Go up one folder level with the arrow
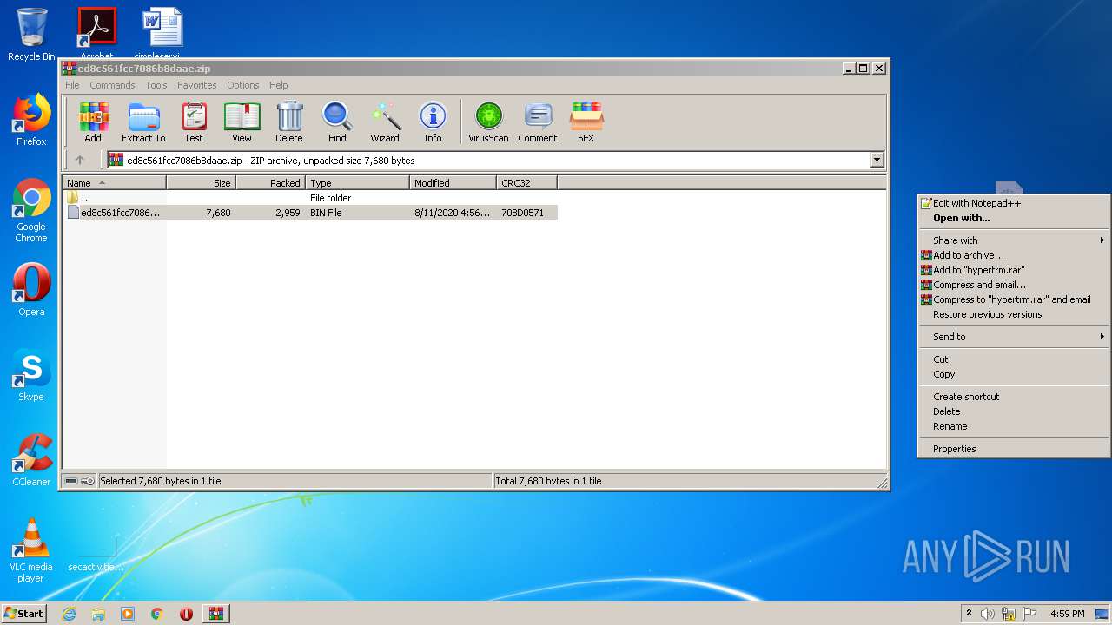The image size is (1112, 625). pyautogui.click(x=80, y=160)
